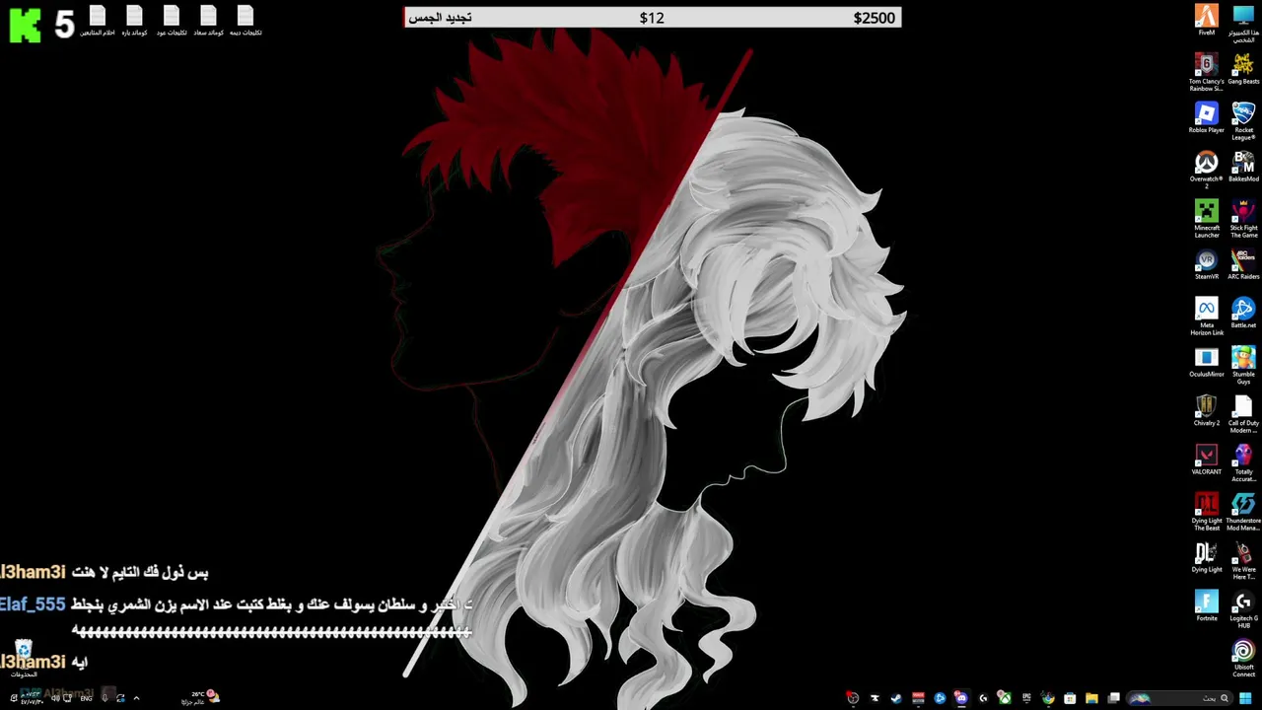Screen dimensions: 1262x710
Task: Launch Gang Beasts from the desktop
Action: click(1243, 68)
